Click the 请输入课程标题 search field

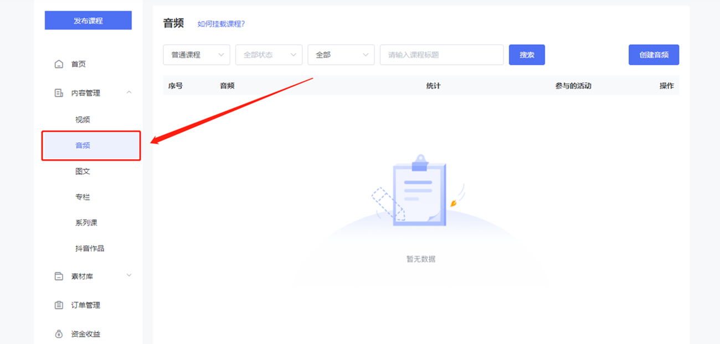click(x=441, y=55)
